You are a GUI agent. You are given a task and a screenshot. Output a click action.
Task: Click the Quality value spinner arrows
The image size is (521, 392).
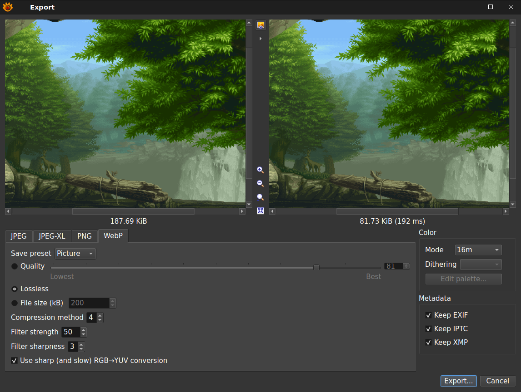pyautogui.click(x=406, y=266)
